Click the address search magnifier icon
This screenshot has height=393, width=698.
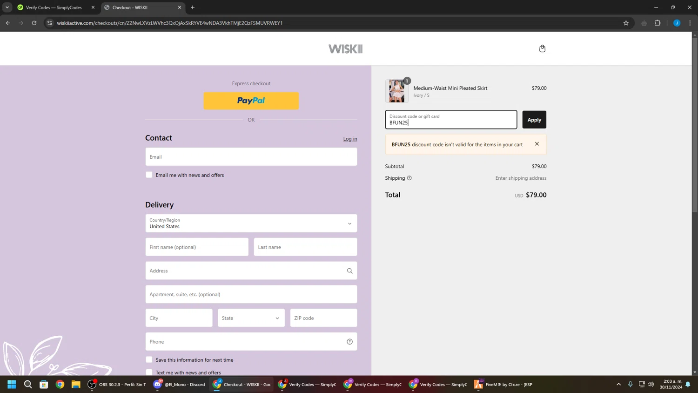(349, 271)
